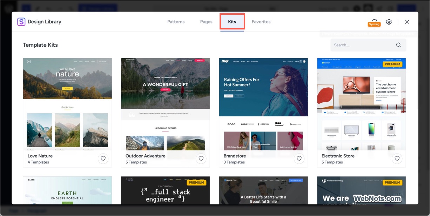Close the Design Library dialog
430x216 pixels.
click(407, 22)
